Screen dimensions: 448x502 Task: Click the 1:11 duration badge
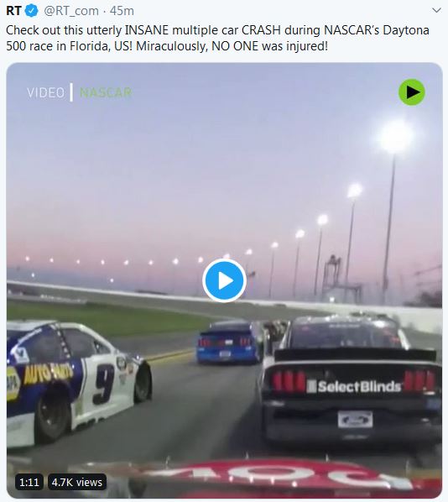coord(29,482)
